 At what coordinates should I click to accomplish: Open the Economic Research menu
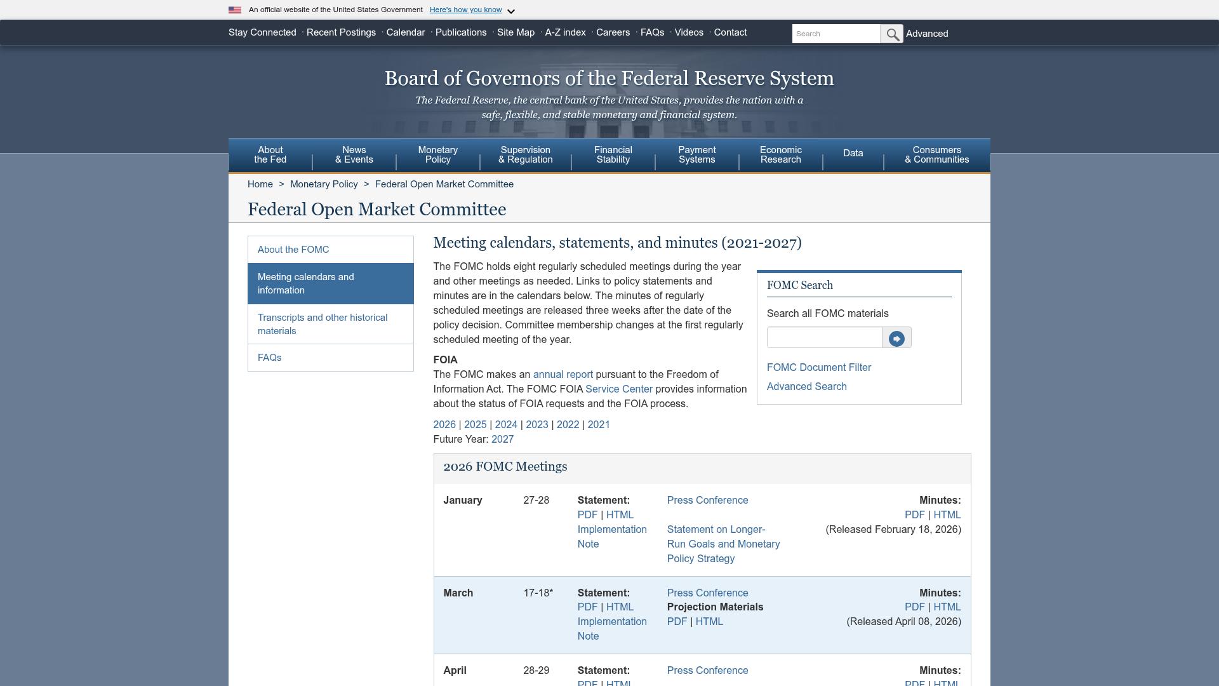pos(781,155)
